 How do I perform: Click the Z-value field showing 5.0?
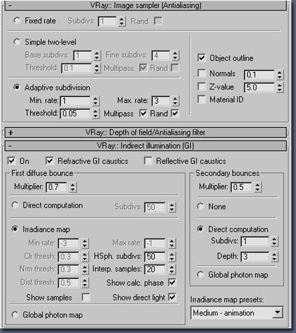259,88
